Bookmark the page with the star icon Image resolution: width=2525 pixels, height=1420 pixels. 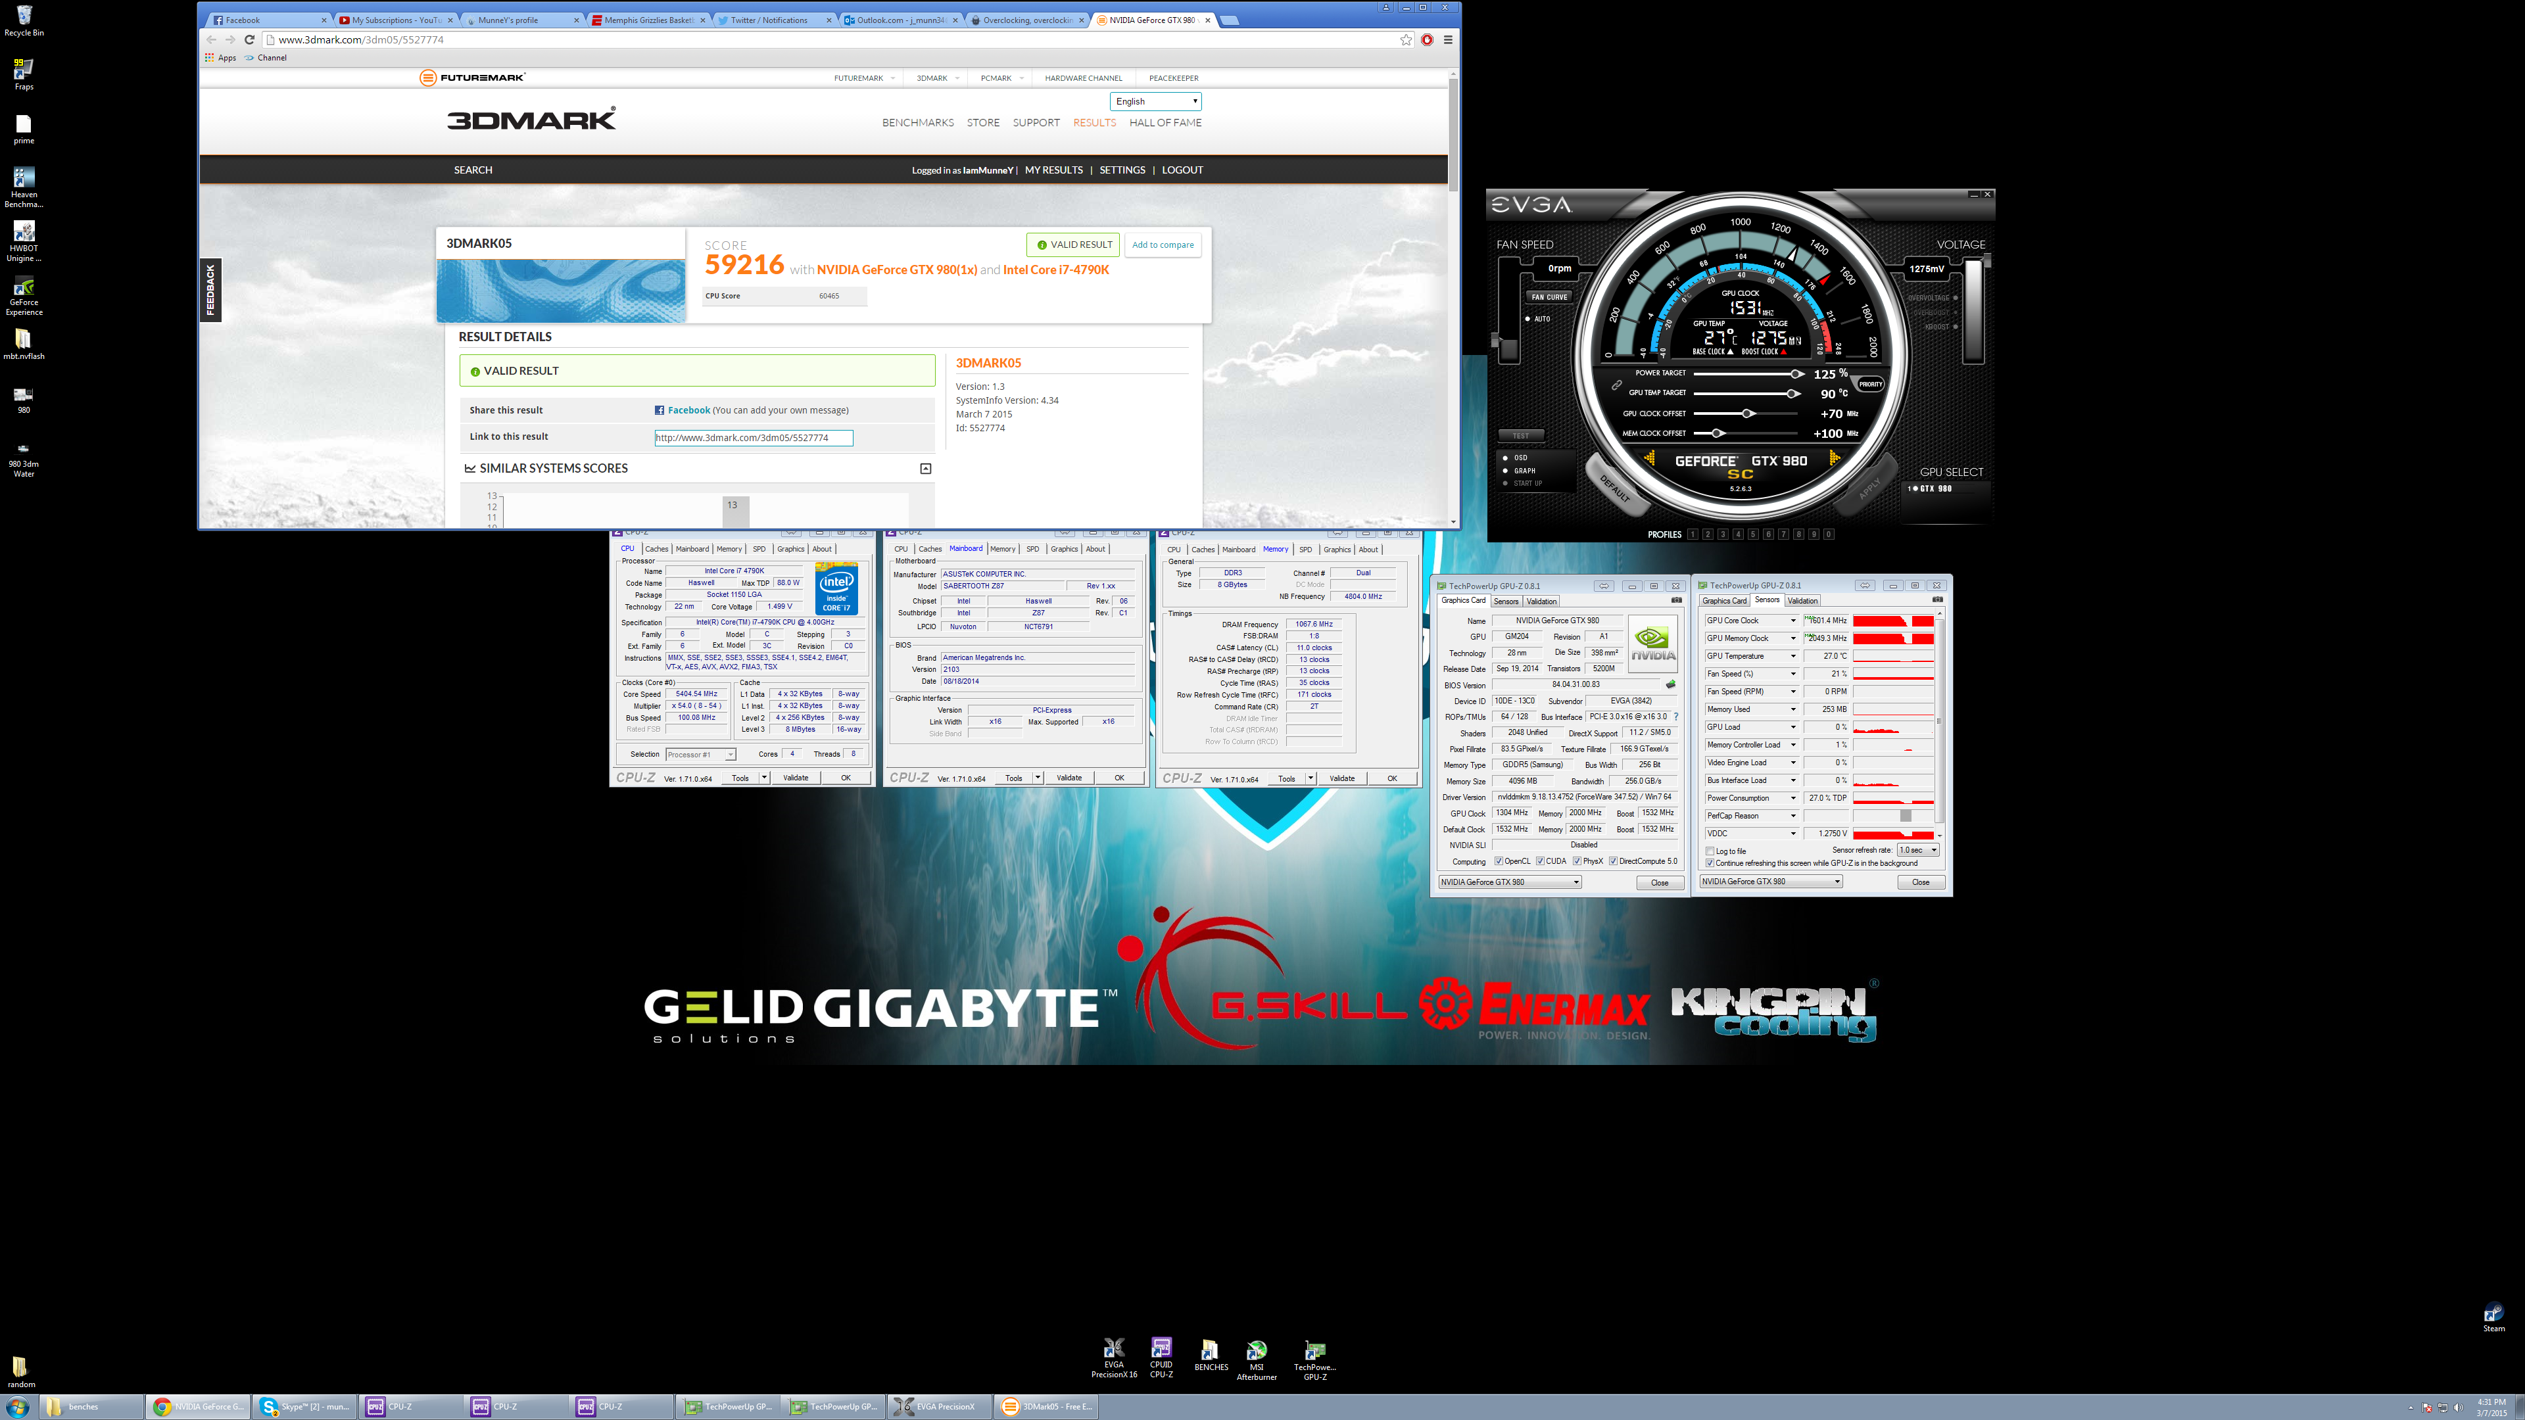pyautogui.click(x=1406, y=40)
